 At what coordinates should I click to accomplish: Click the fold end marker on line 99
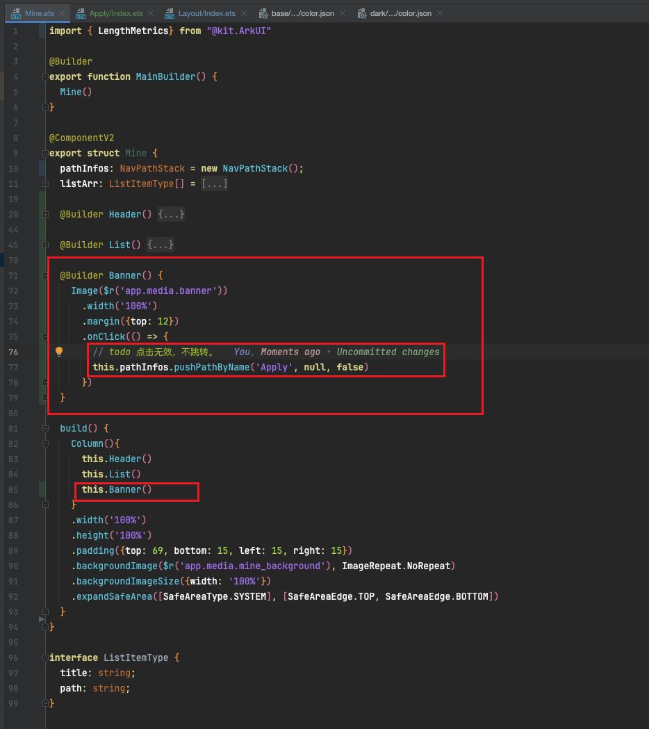[45, 703]
